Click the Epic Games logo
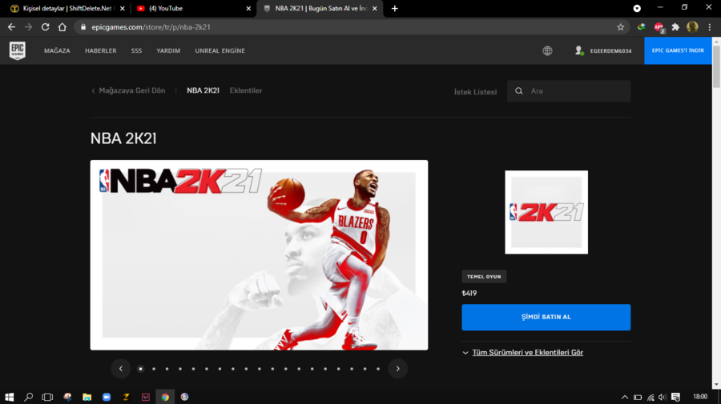 (x=18, y=50)
